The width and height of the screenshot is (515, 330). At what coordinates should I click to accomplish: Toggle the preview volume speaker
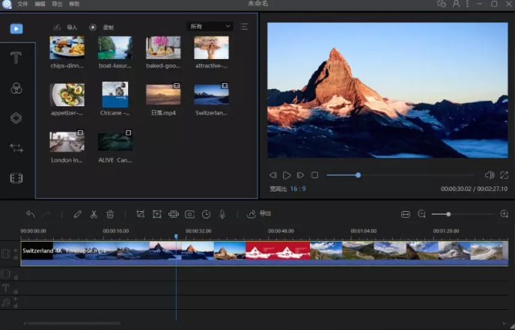[x=489, y=175]
